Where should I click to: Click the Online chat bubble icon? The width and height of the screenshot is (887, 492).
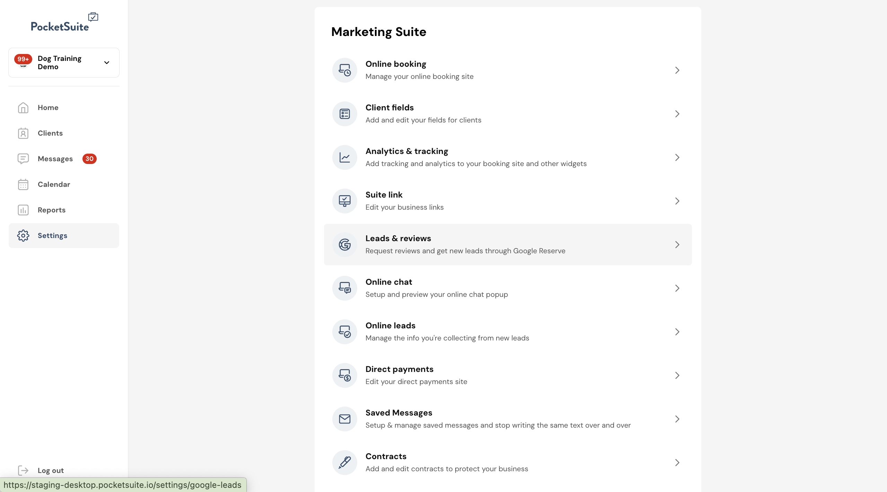coord(344,288)
